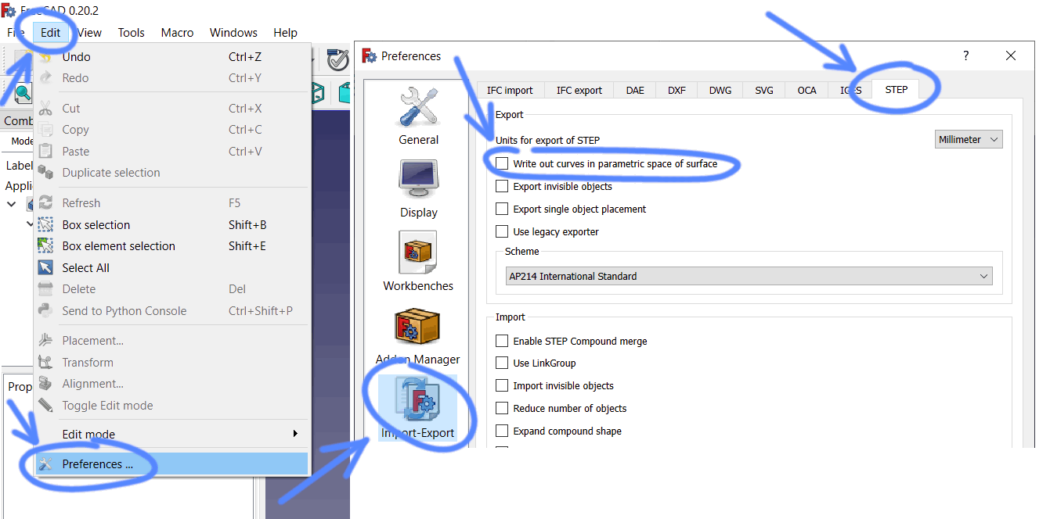Click the Duplicate selection icon
1050x519 pixels.
46,173
